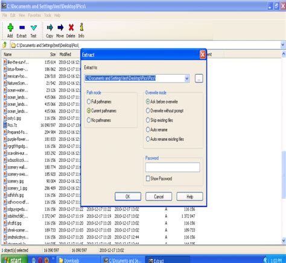Switch to Extract taskbar item
The height and width of the screenshot is (263, 286).
(167, 260)
